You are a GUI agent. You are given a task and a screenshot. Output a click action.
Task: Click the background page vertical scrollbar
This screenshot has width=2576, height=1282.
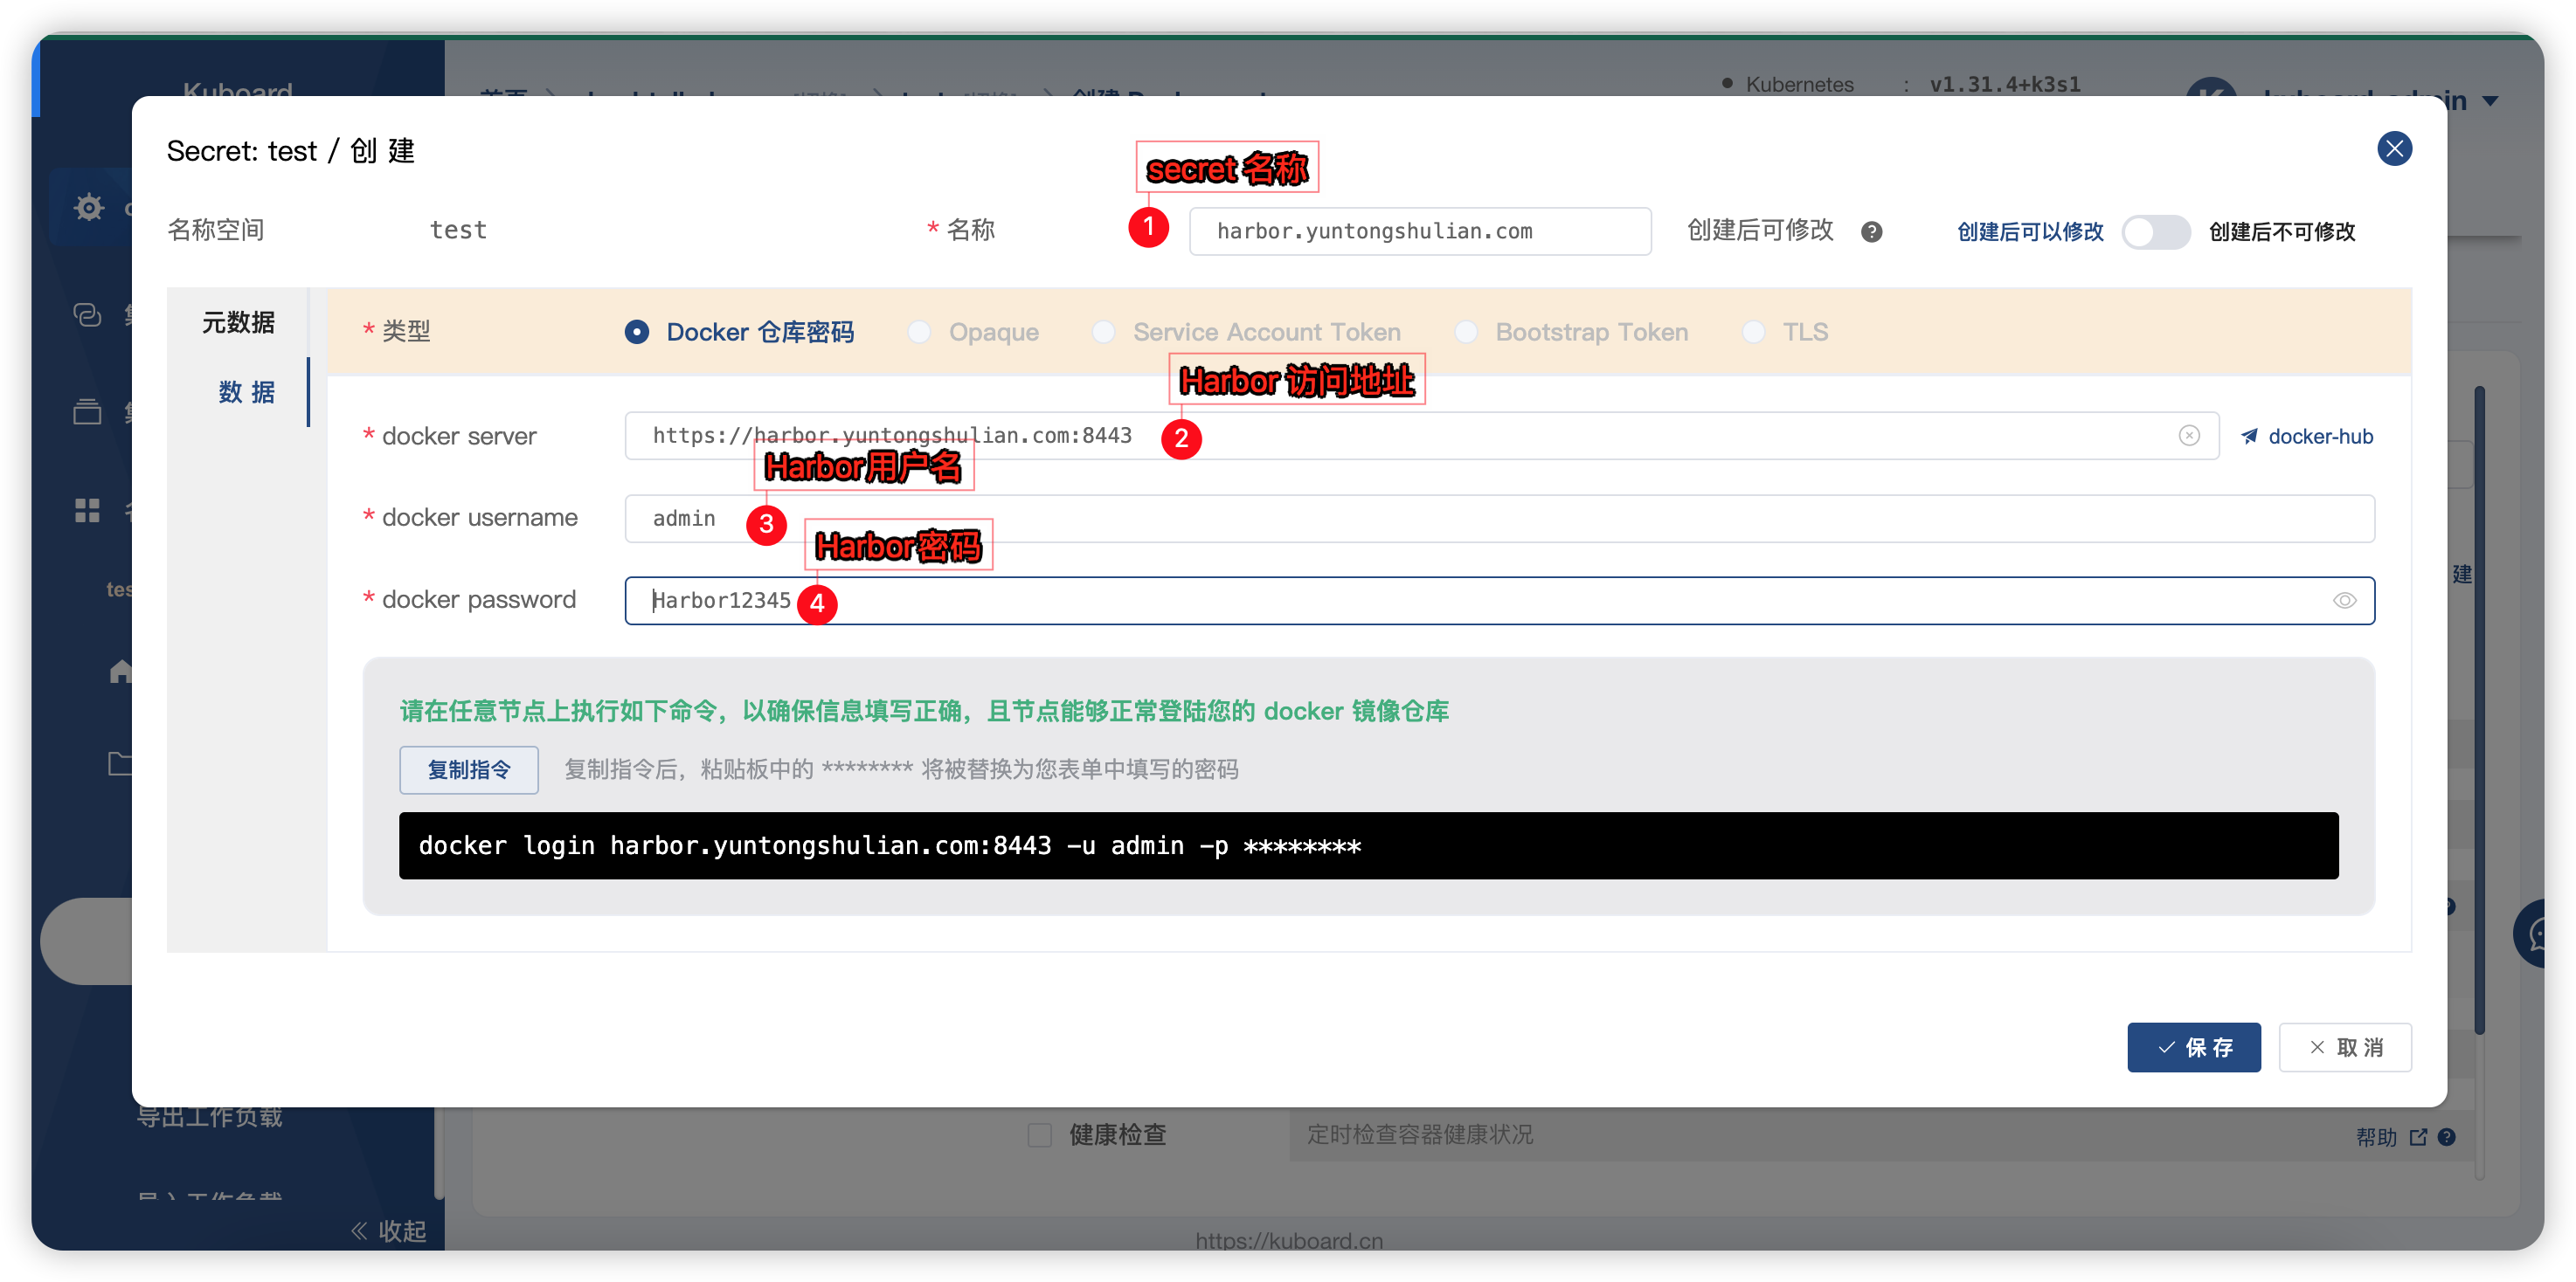coord(2480,709)
